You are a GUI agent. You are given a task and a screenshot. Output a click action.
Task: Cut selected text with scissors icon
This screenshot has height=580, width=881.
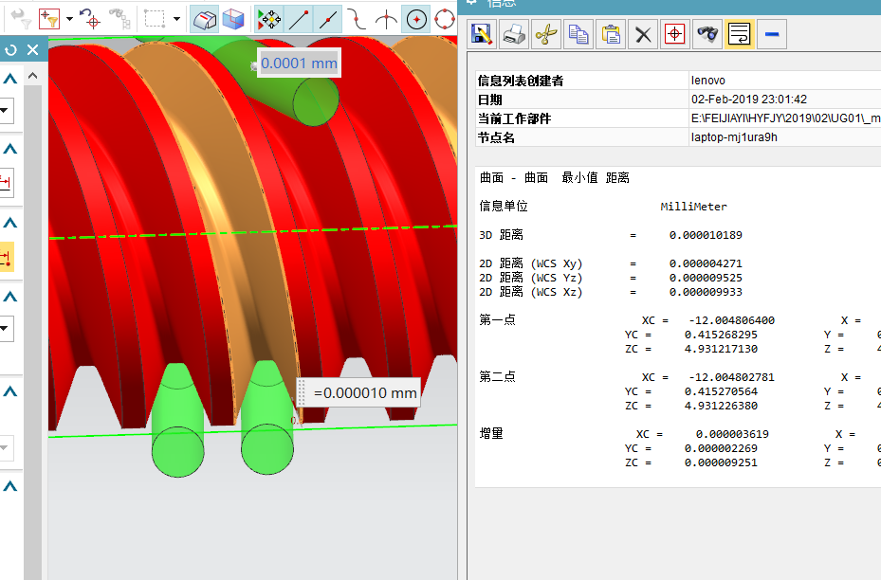point(546,34)
